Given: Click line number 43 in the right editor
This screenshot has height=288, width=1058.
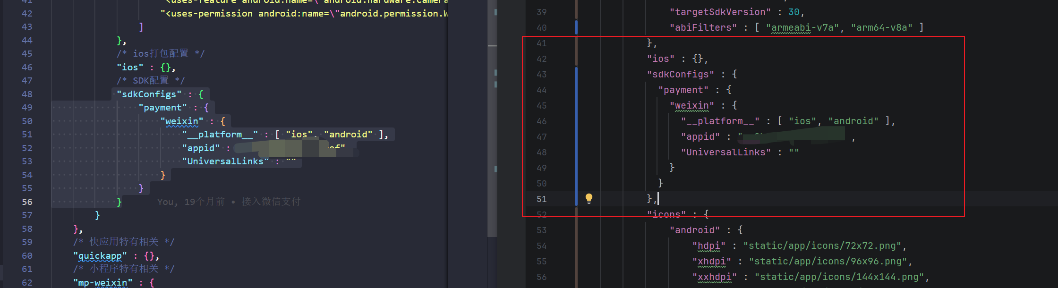Looking at the screenshot, I should pos(542,74).
